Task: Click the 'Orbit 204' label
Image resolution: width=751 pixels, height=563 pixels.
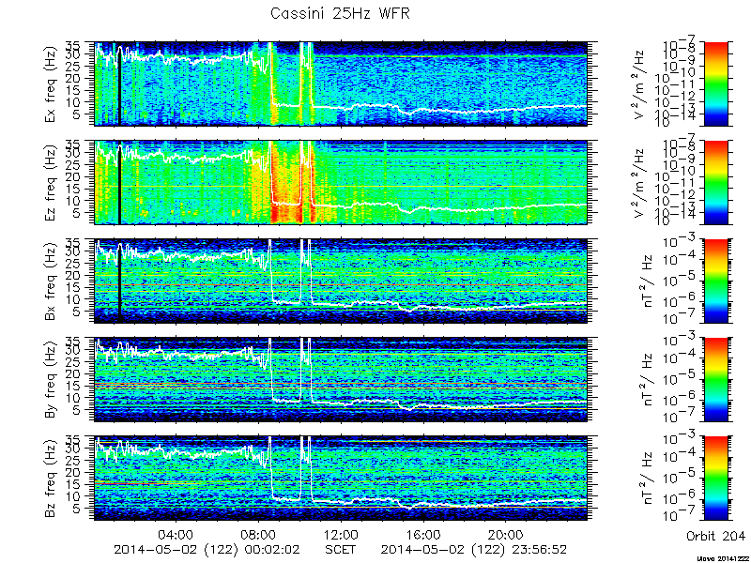Action: (x=715, y=535)
